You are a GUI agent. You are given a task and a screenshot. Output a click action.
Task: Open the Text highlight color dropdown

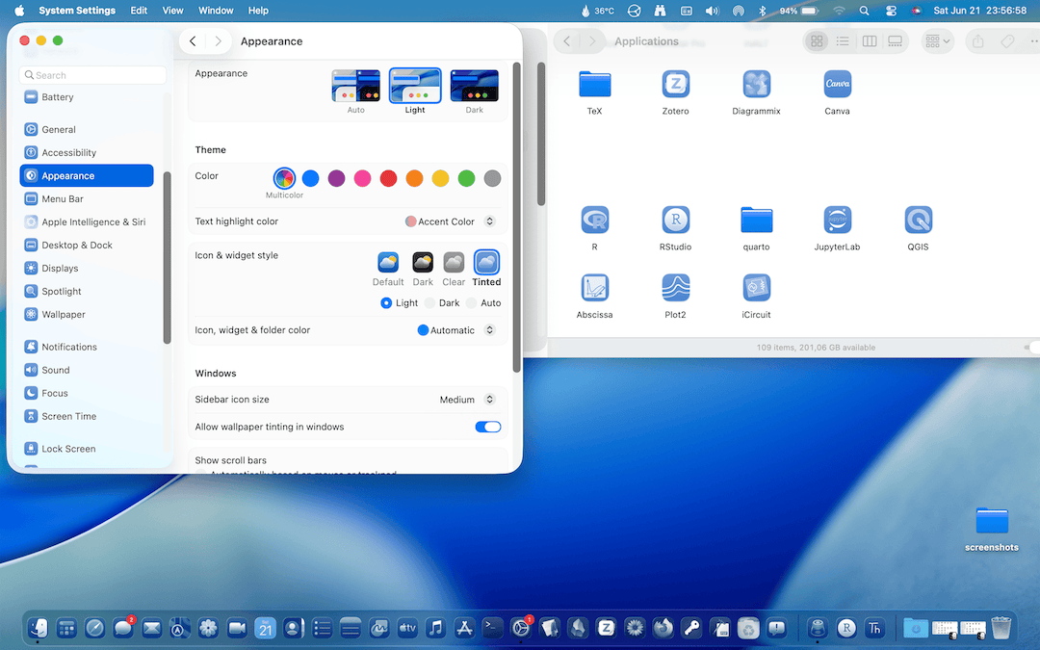coord(450,221)
